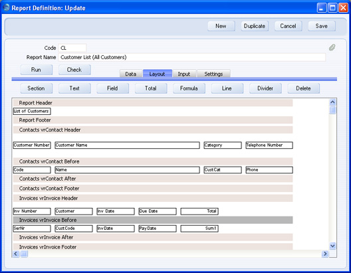
Task: Click the Check button
Action: tap(74, 70)
